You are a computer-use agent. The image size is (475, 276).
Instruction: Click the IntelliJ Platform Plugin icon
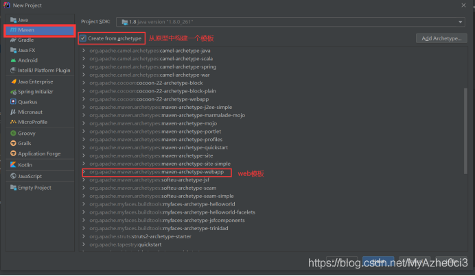coord(13,70)
